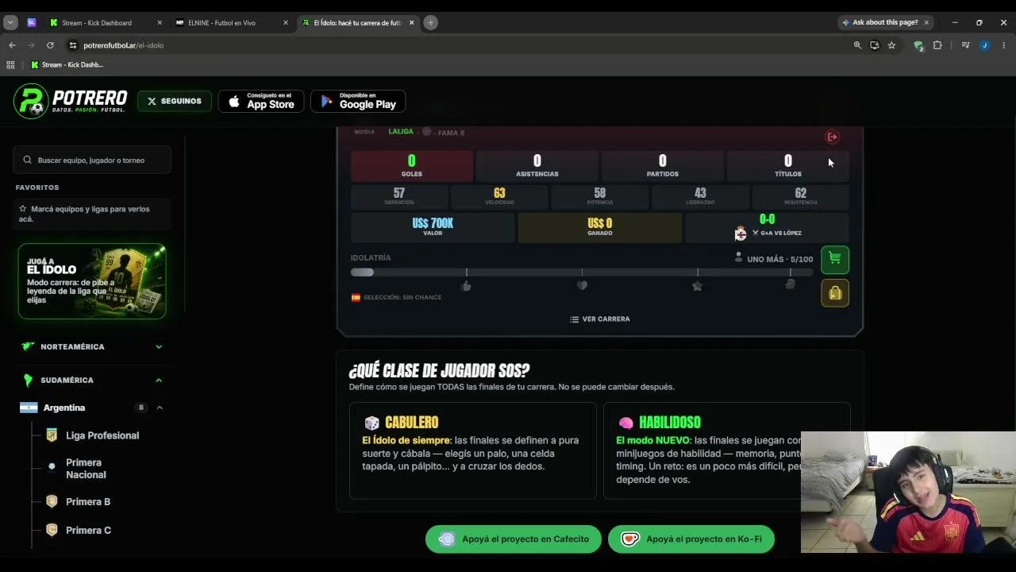Click the App Store download badge

261,101
